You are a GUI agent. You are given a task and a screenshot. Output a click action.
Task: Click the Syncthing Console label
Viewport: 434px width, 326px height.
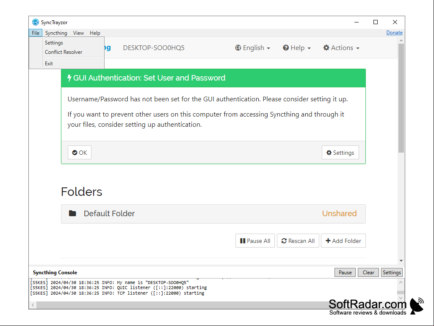pos(55,273)
